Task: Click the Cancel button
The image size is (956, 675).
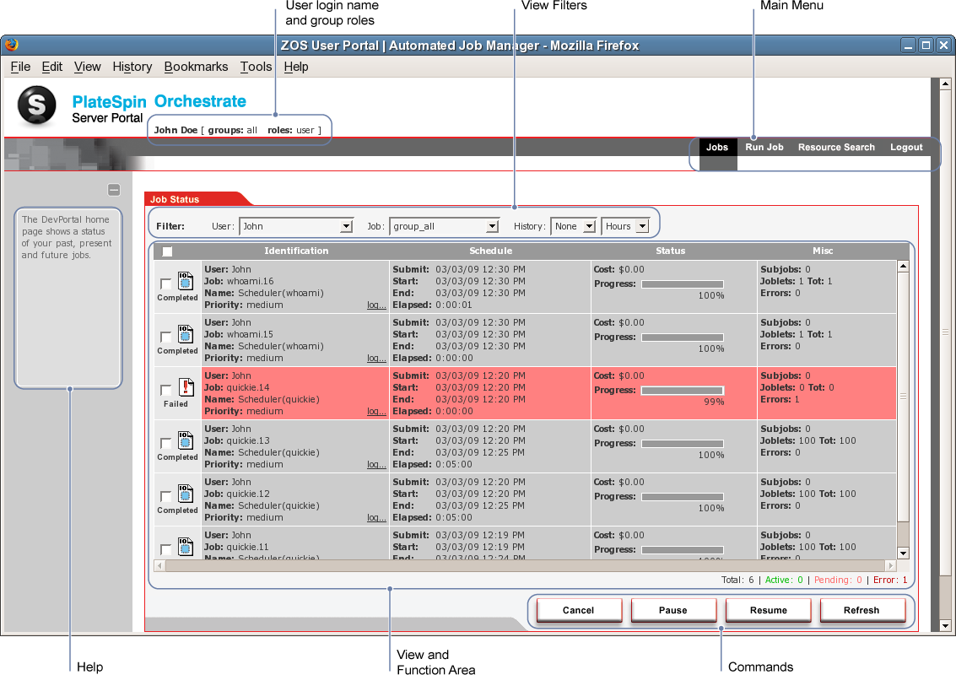Action: [x=579, y=610]
